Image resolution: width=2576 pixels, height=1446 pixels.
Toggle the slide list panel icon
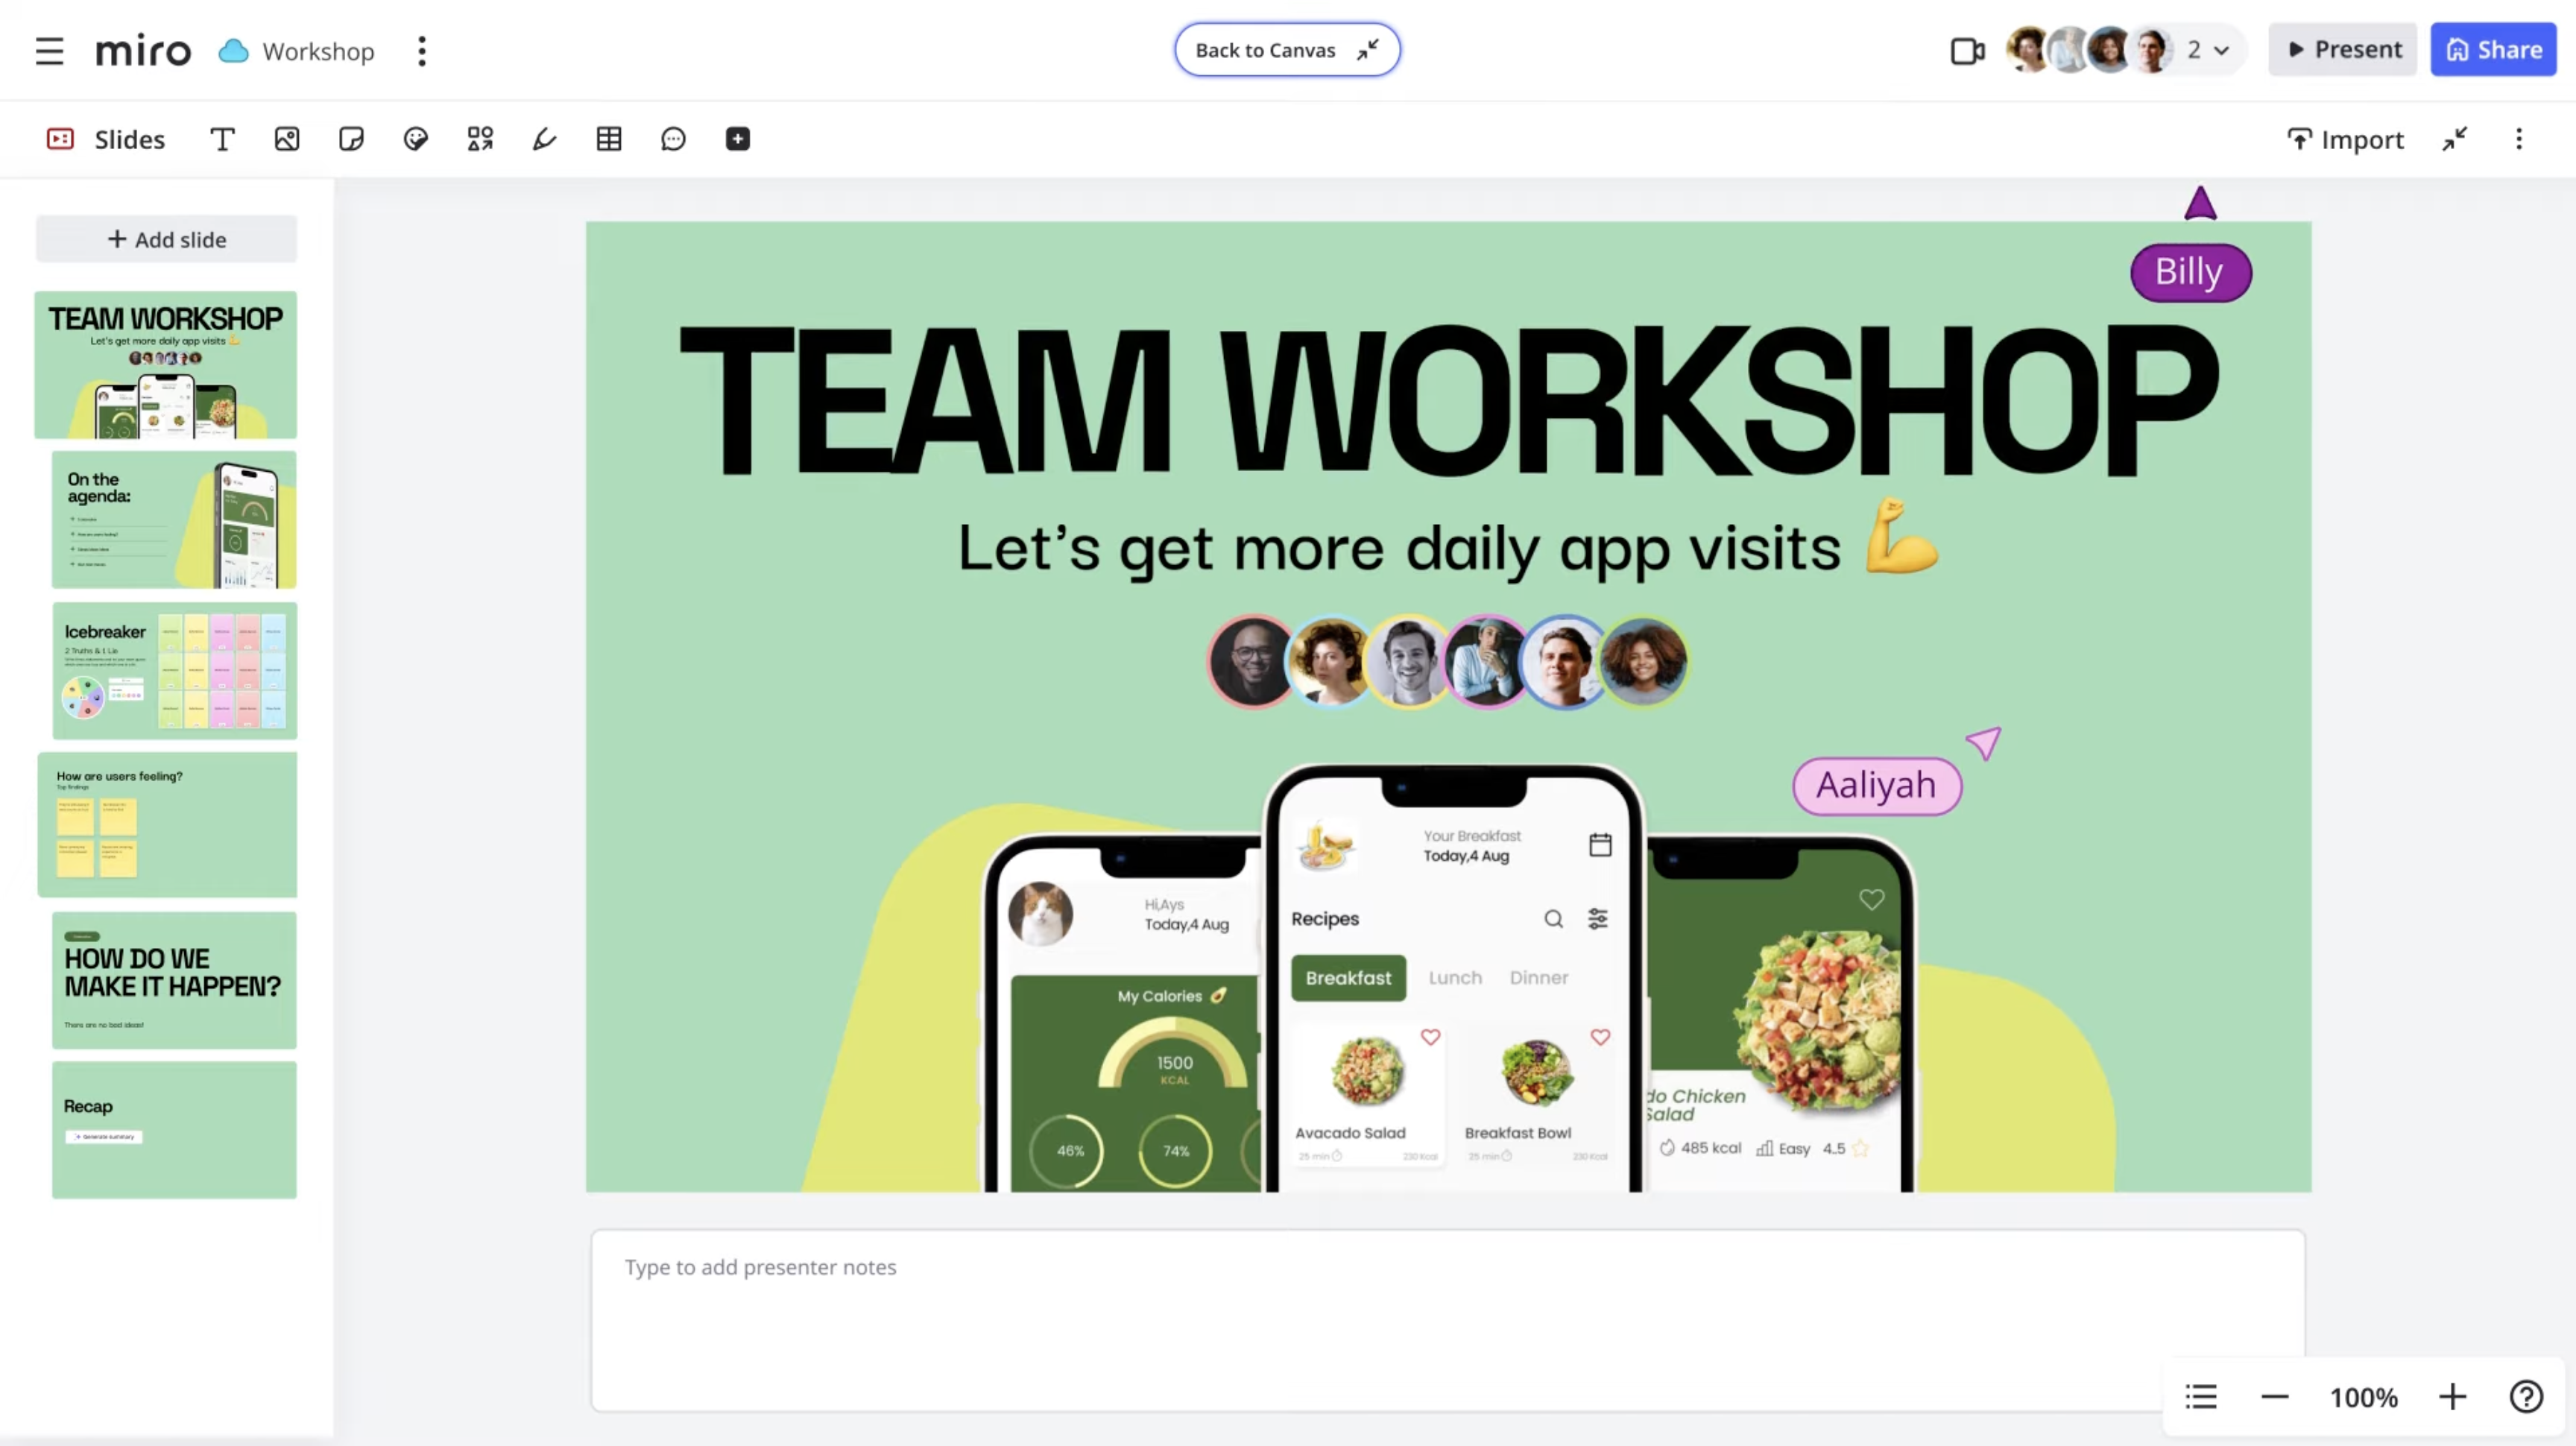(2201, 1397)
